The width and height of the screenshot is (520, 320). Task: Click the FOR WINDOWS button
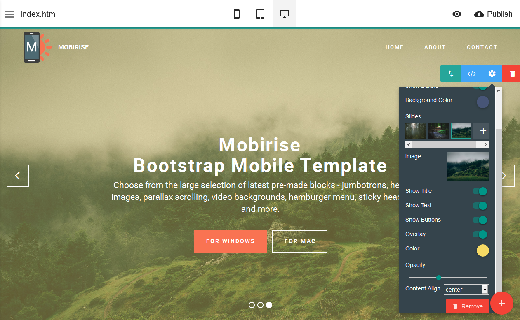click(230, 241)
